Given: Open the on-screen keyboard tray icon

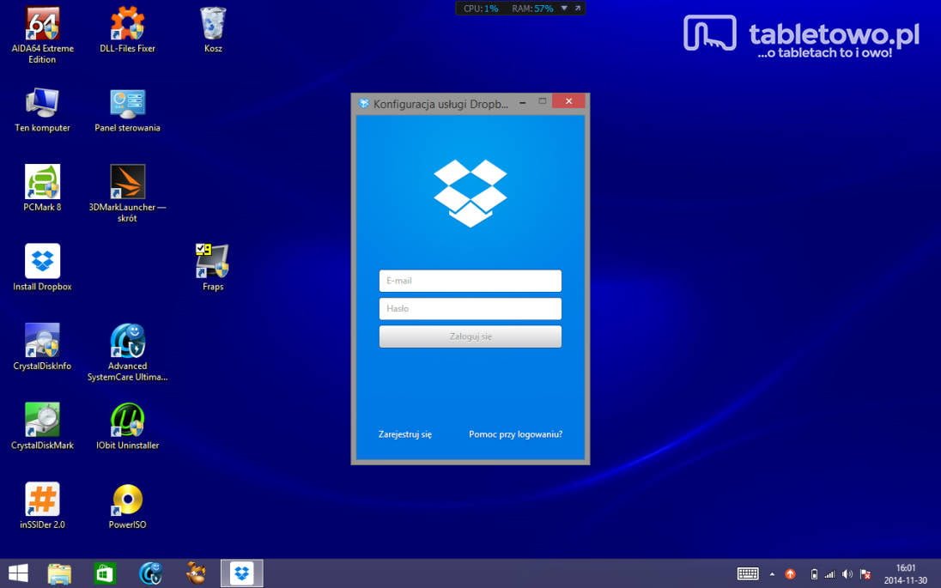Looking at the screenshot, I should click(x=747, y=574).
